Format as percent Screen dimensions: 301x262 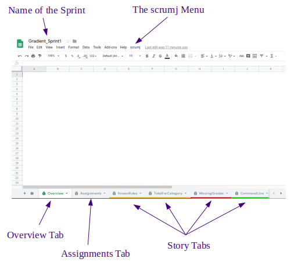click(x=72, y=56)
